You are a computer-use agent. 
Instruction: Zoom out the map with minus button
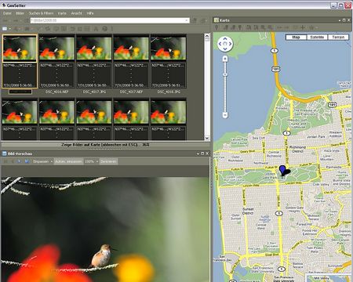point(225,114)
